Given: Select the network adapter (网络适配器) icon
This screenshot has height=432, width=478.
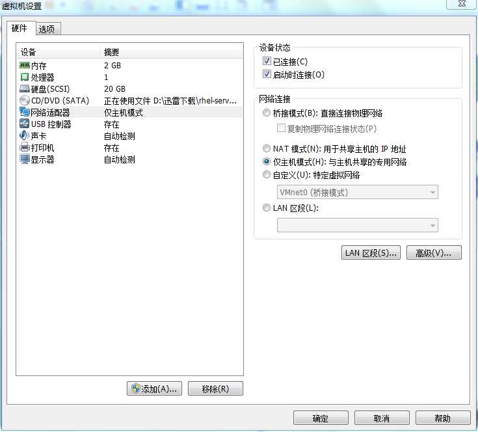Looking at the screenshot, I should 25,112.
